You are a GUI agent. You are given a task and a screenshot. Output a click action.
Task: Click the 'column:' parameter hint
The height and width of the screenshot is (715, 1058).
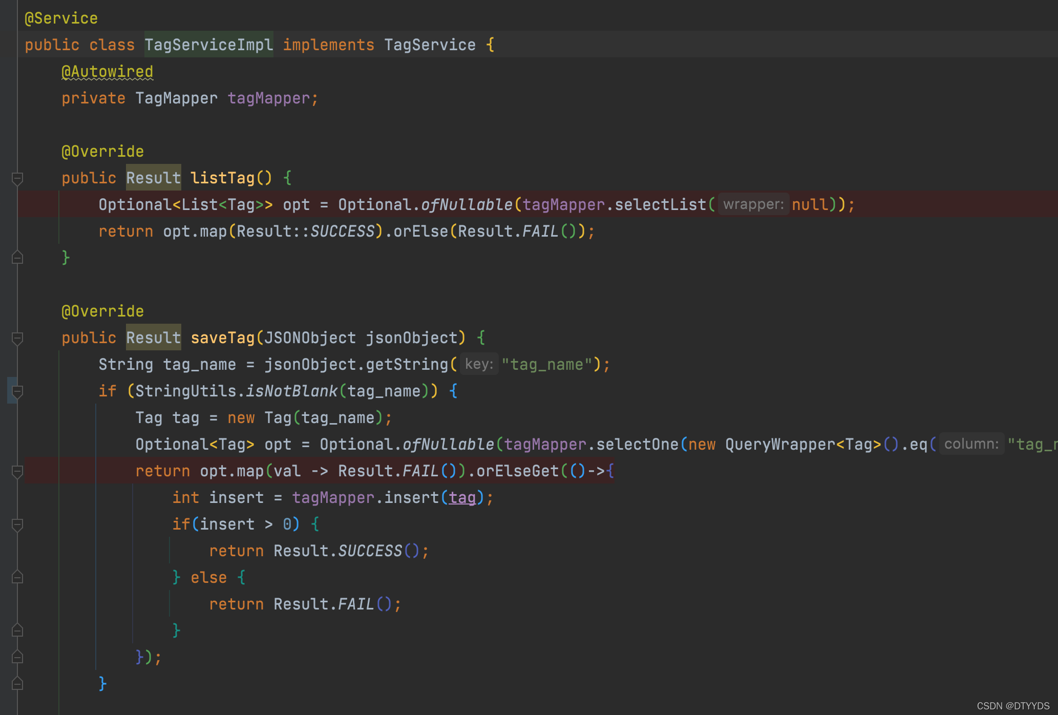tap(971, 444)
